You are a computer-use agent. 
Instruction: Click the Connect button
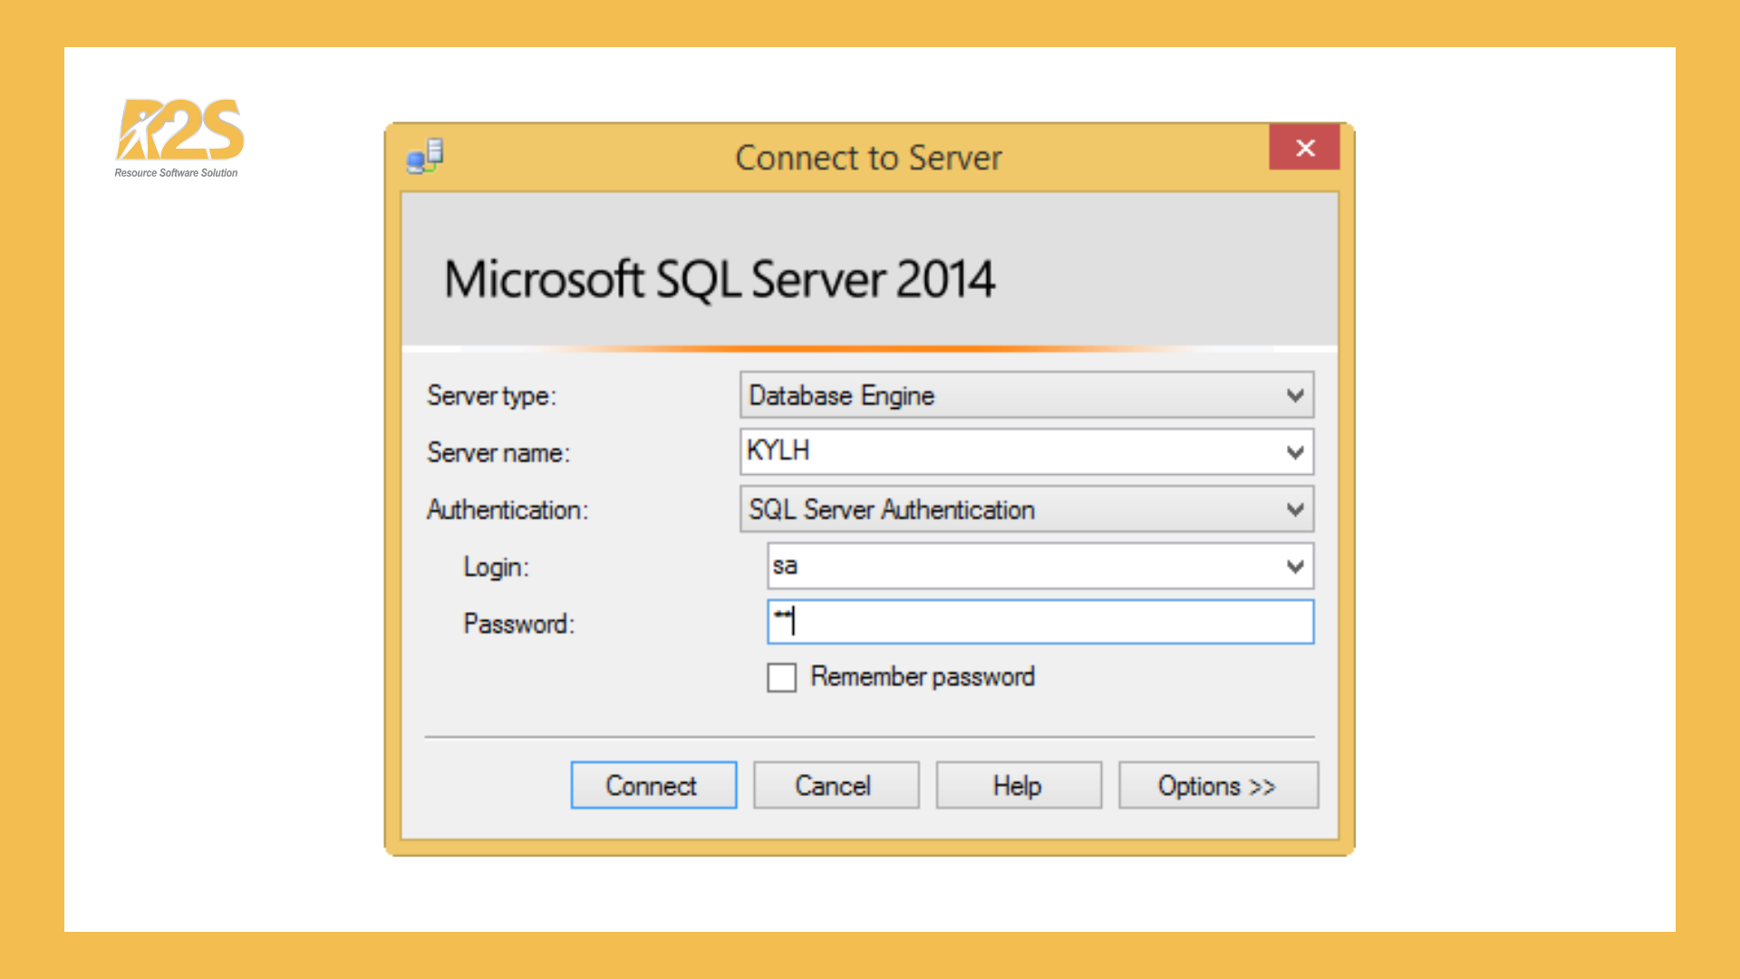click(652, 785)
